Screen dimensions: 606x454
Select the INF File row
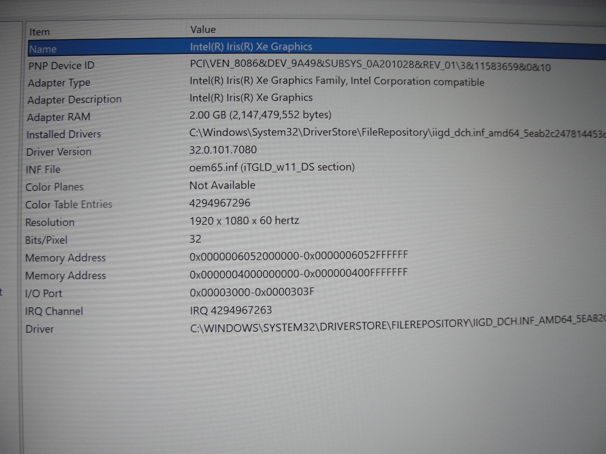point(43,169)
